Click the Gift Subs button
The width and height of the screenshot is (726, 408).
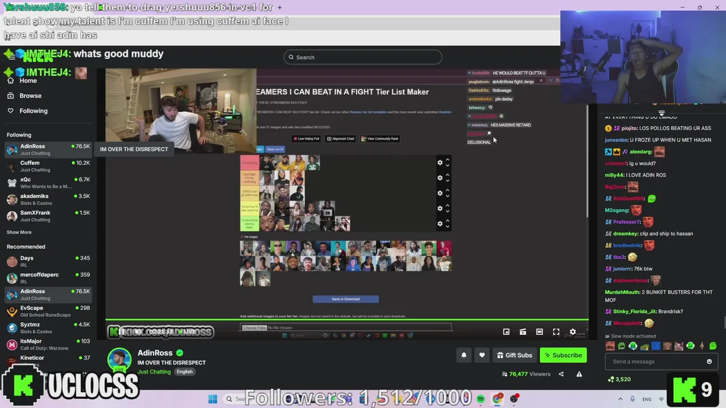tap(514, 355)
